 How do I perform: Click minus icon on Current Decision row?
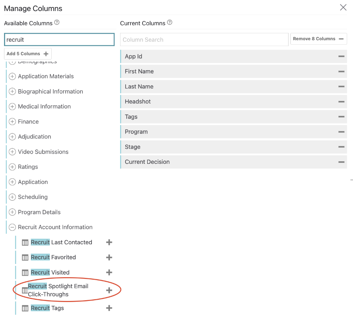click(341, 162)
